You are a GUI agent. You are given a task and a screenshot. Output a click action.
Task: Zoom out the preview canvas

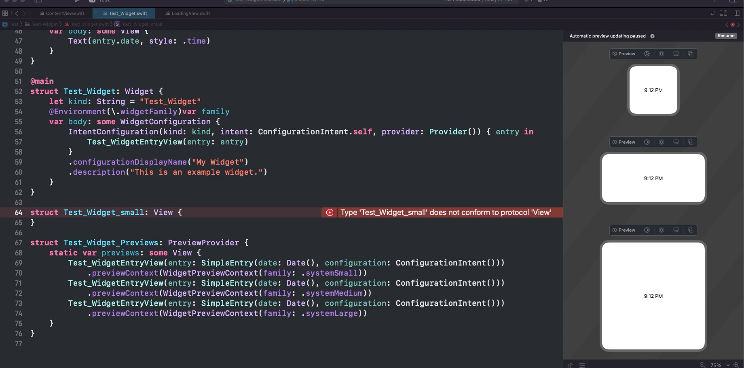(702, 365)
